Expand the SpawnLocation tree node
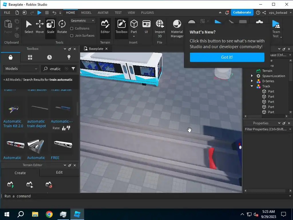Image resolution: width=293 pixels, height=220 pixels. 252,76
